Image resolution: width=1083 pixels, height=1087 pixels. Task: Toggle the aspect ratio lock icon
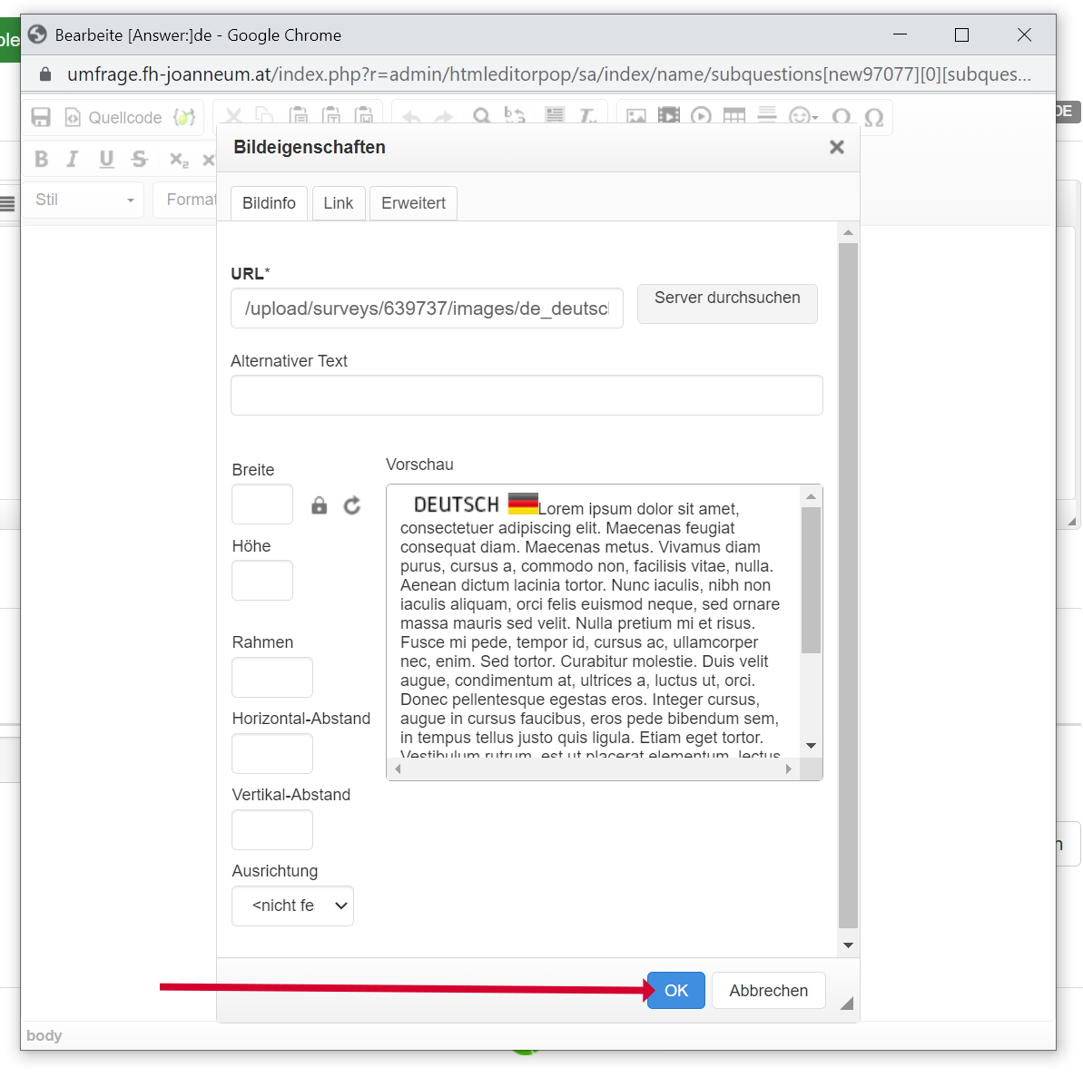pyautogui.click(x=319, y=505)
